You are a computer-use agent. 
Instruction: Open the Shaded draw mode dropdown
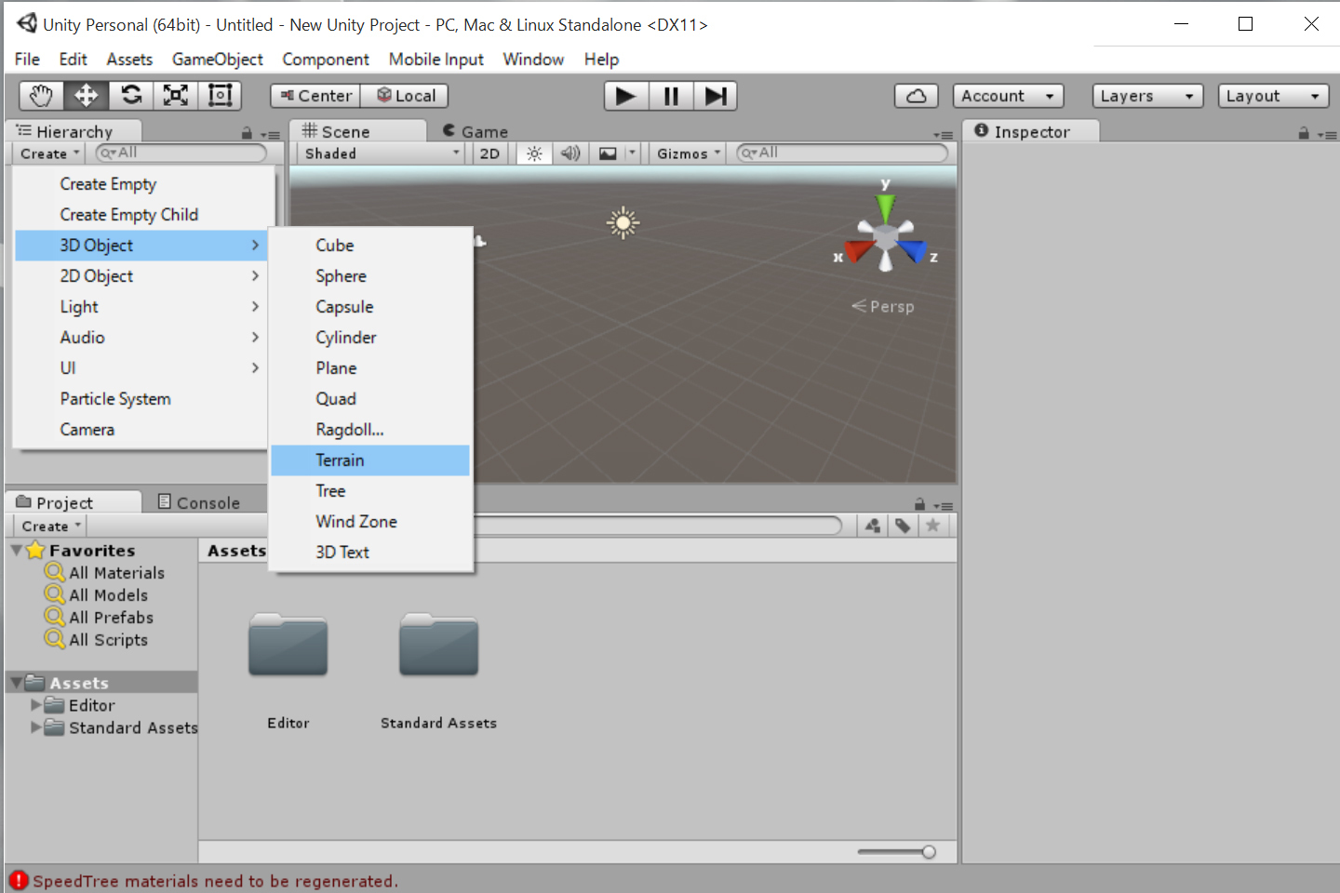[x=382, y=153]
